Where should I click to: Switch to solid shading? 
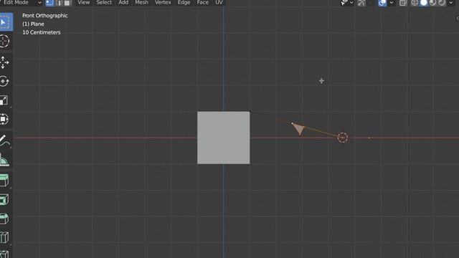(x=424, y=3)
